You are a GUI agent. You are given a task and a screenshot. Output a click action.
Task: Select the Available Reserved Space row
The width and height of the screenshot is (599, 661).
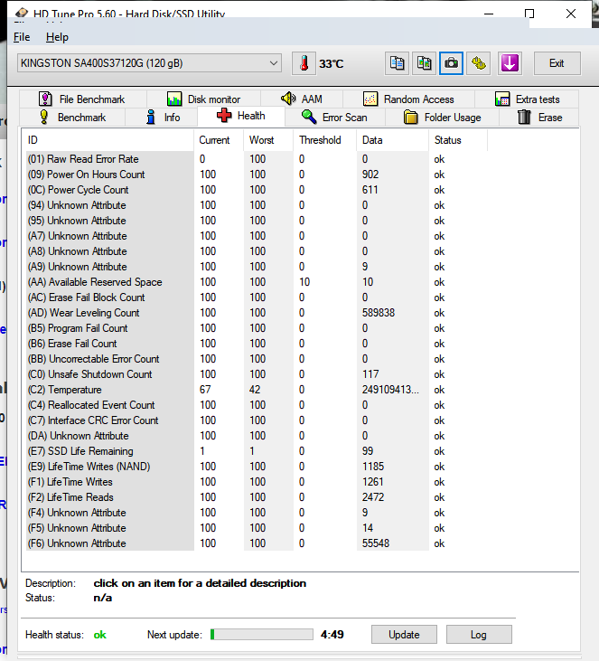pyautogui.click(x=257, y=282)
